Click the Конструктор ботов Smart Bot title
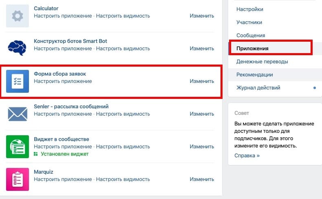 pyautogui.click(x=71, y=41)
